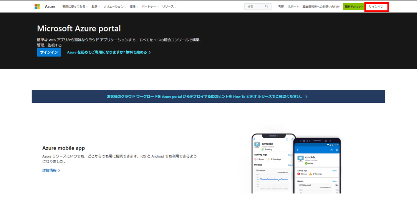Expand the 製品 menu
The width and height of the screenshot is (417, 222).
(96, 7)
